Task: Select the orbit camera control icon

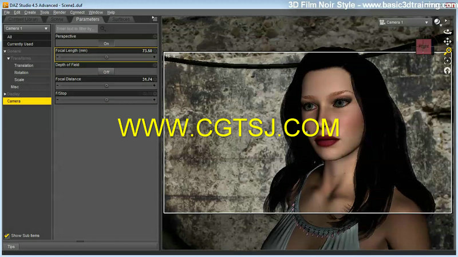Action: pyautogui.click(x=447, y=31)
